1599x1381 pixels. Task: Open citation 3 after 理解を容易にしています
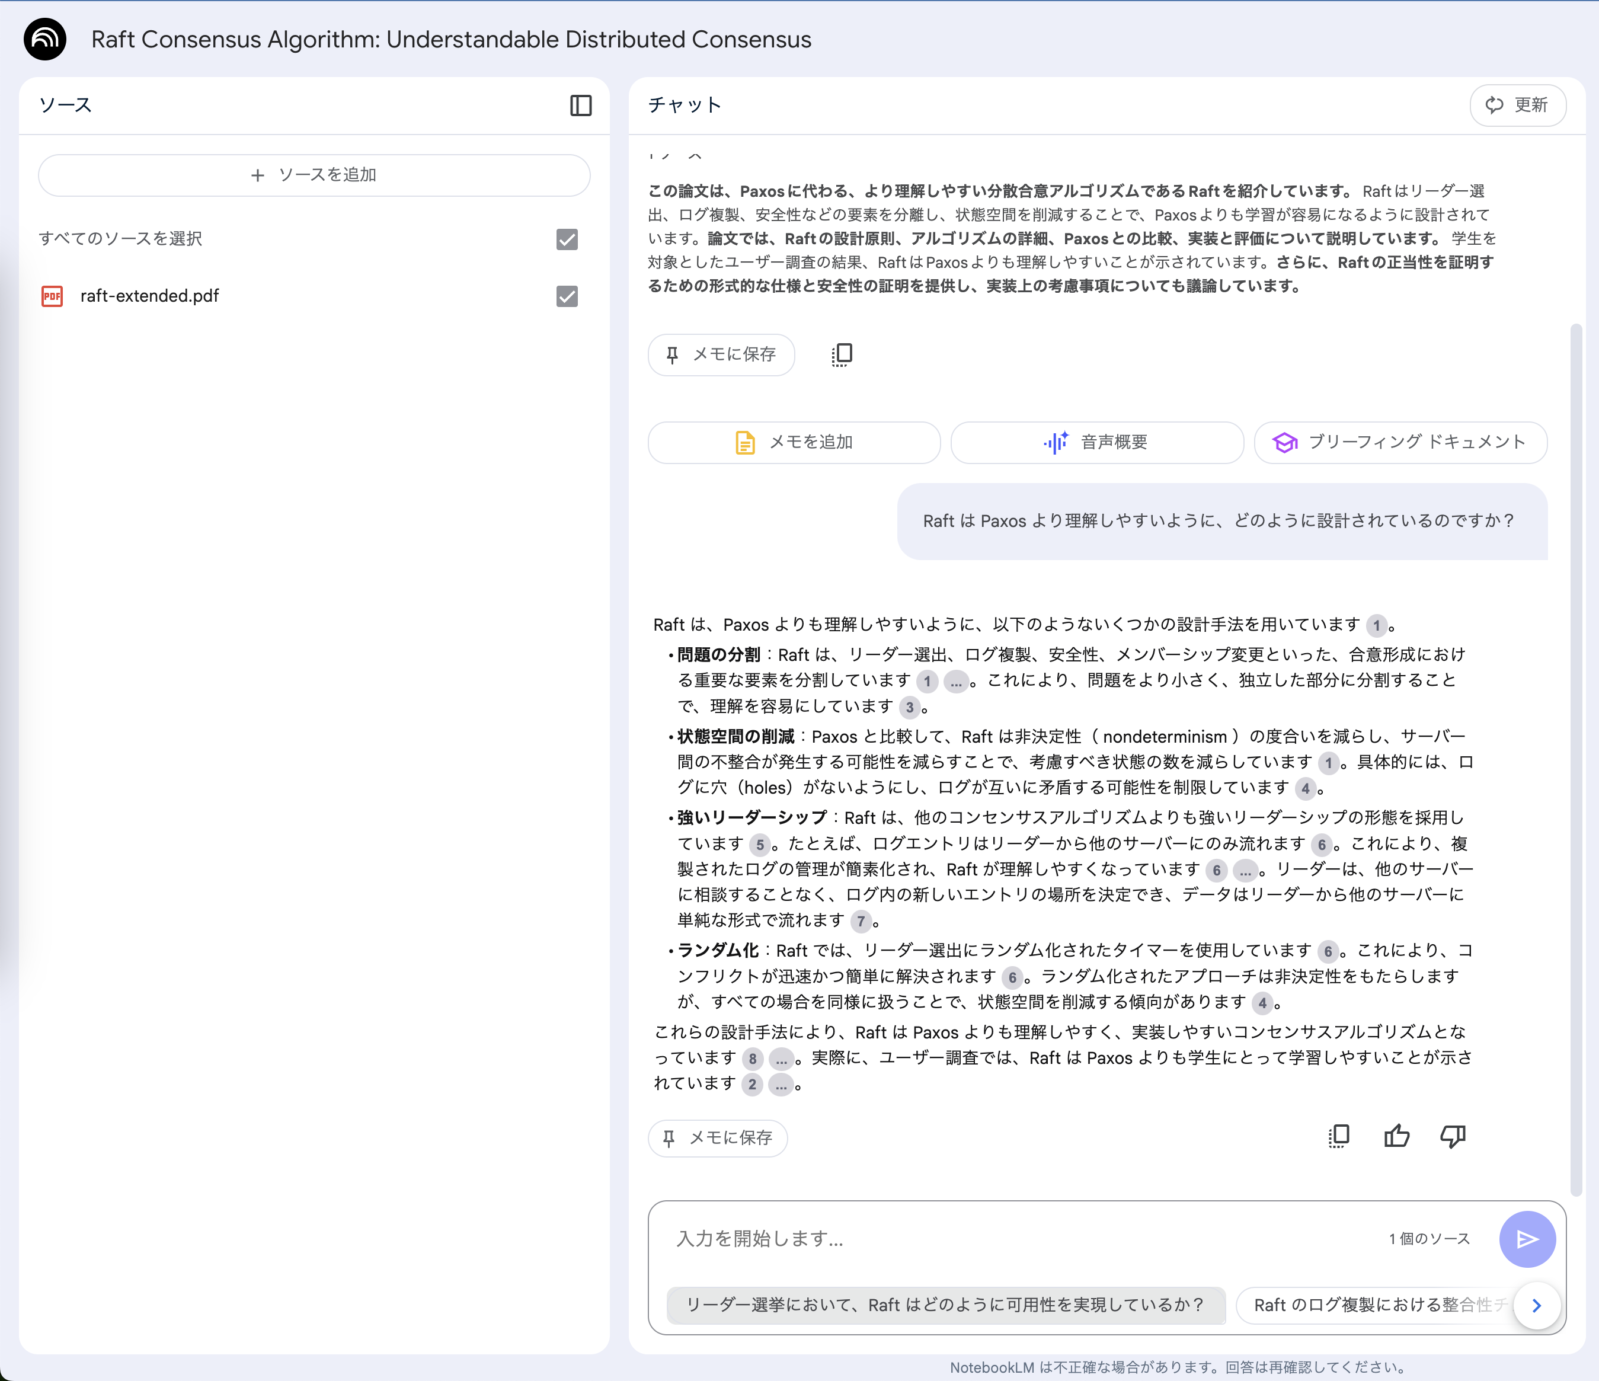click(910, 707)
